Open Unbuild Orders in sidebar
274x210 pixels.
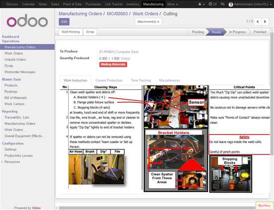point(15,60)
